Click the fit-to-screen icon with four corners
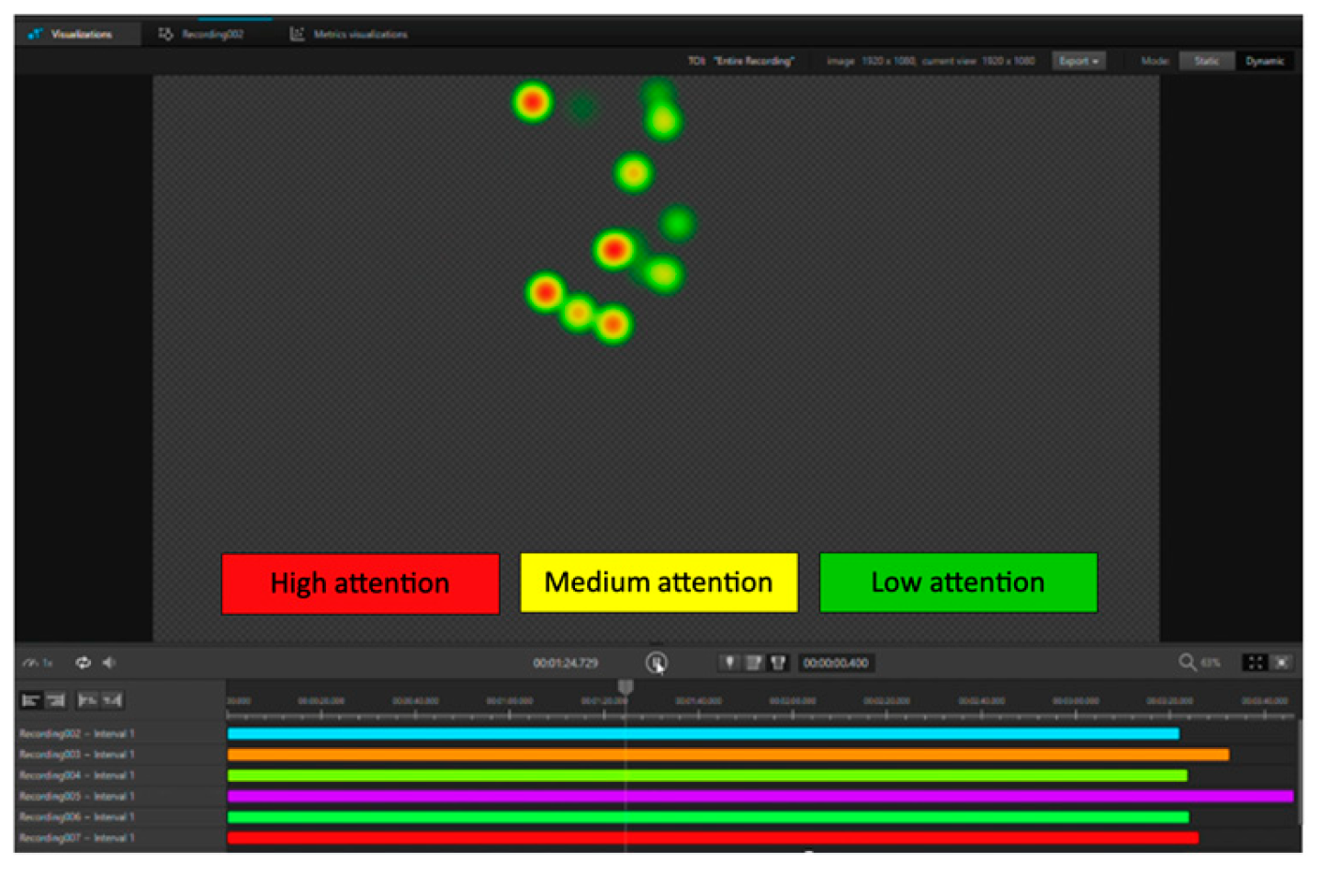 click(x=1254, y=662)
